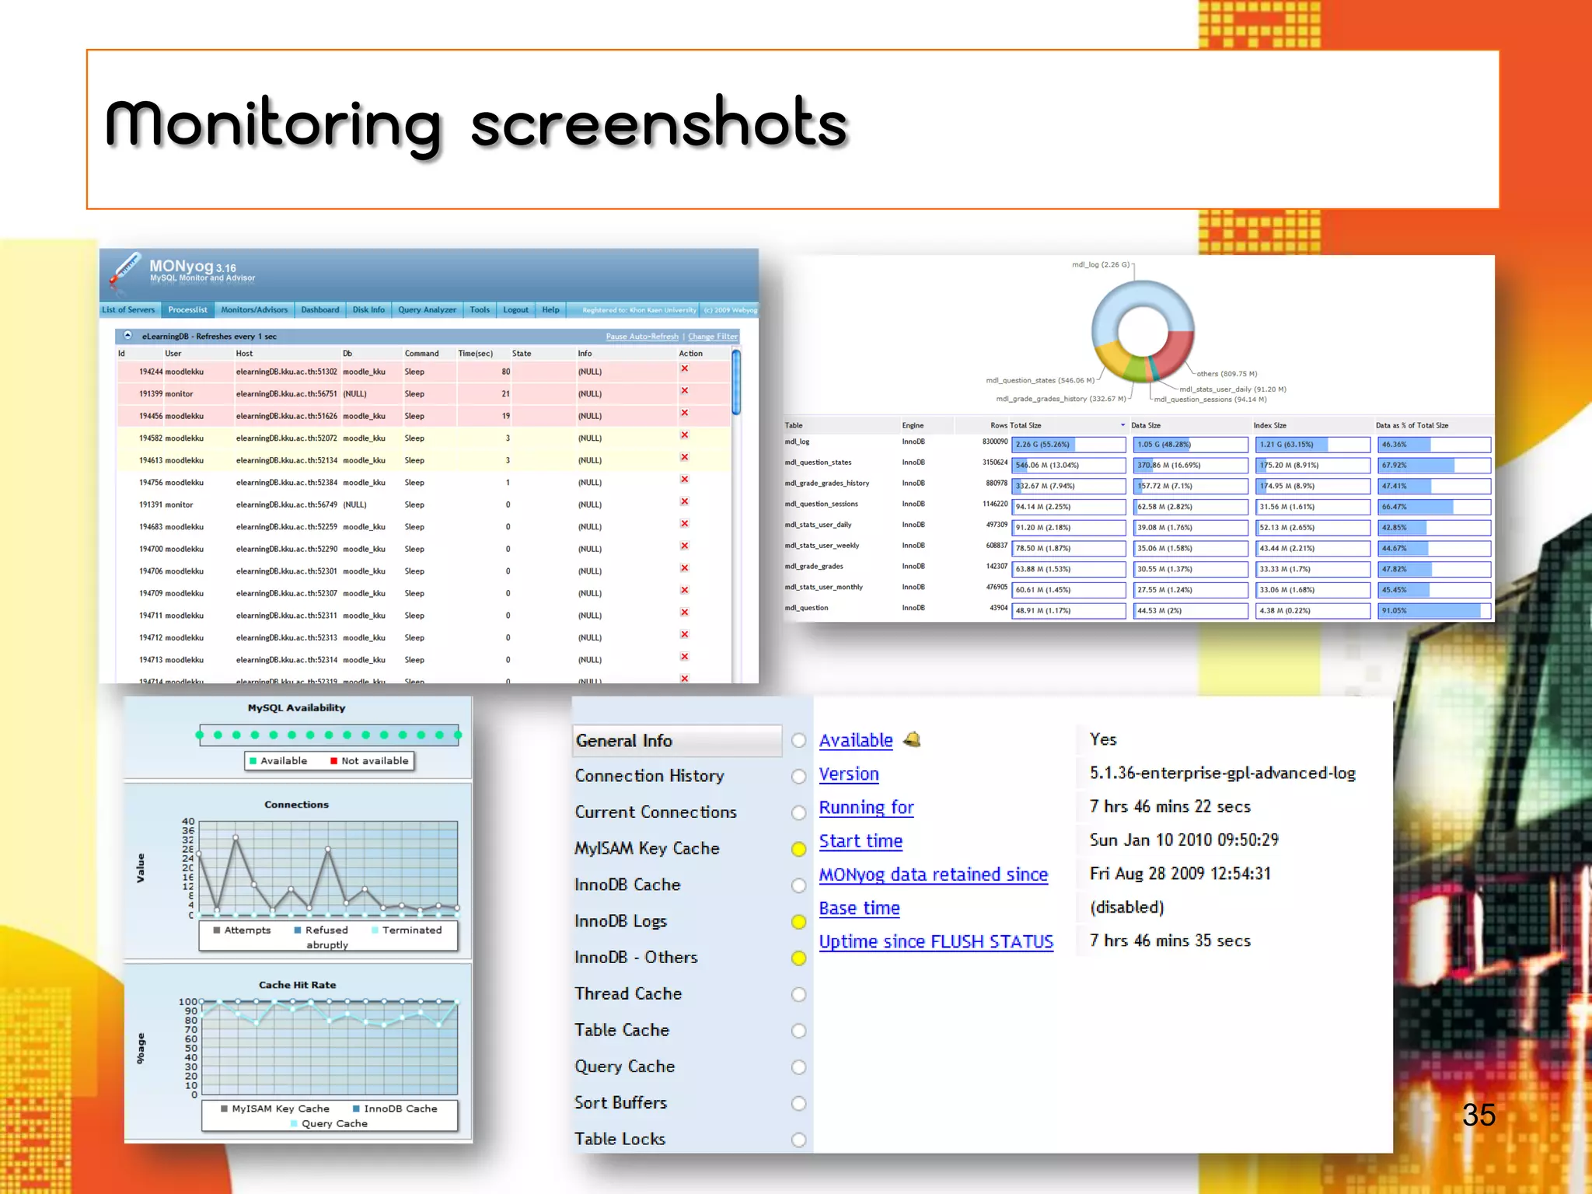Click the Pause Auto-Refresh link
The width and height of the screenshot is (1592, 1194).
(x=642, y=337)
